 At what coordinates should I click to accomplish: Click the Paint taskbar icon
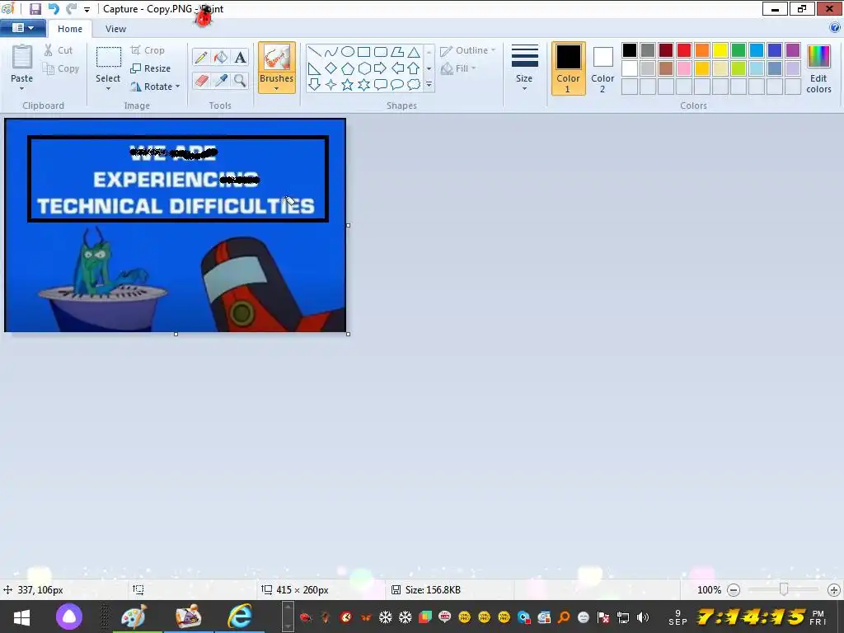click(134, 616)
